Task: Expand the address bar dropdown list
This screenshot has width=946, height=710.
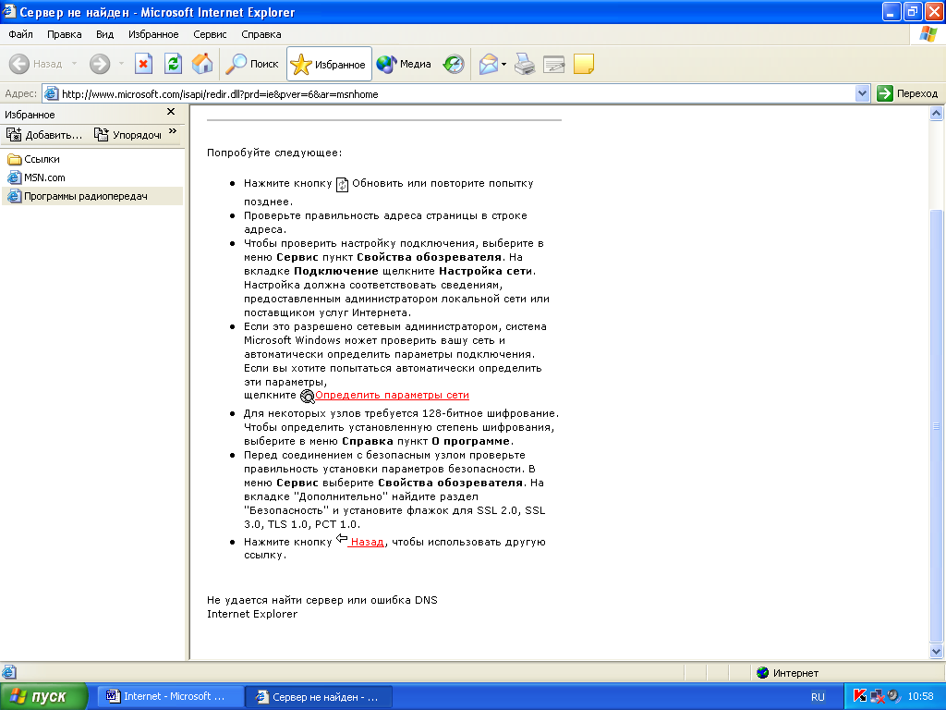Action: 862,93
